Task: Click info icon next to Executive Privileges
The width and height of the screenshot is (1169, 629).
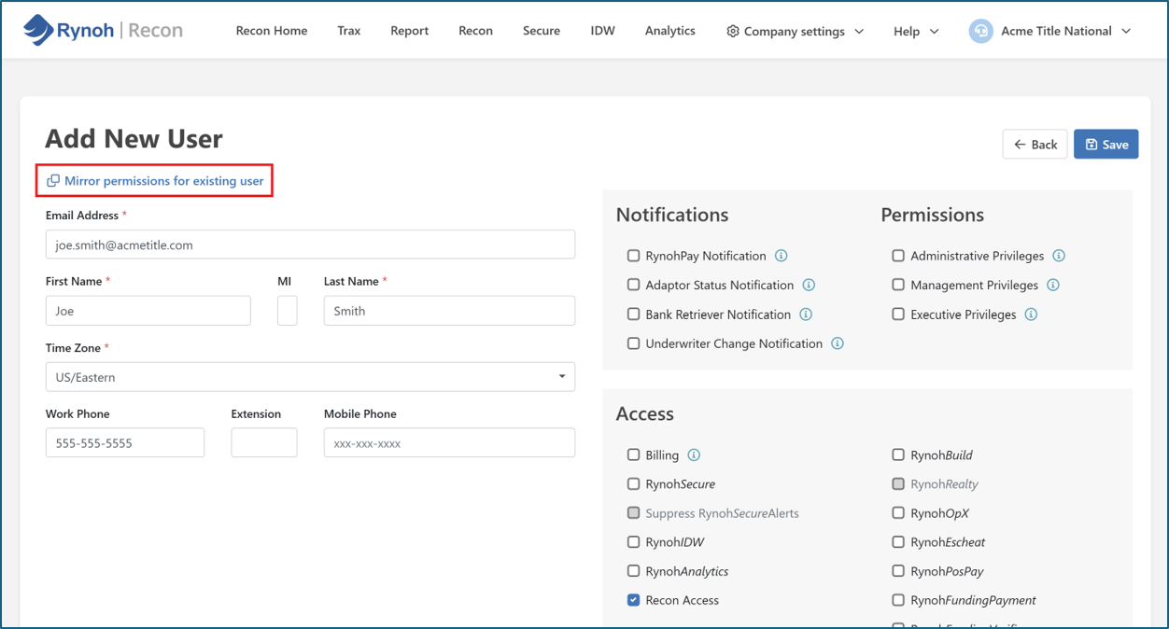Action: tap(1031, 314)
